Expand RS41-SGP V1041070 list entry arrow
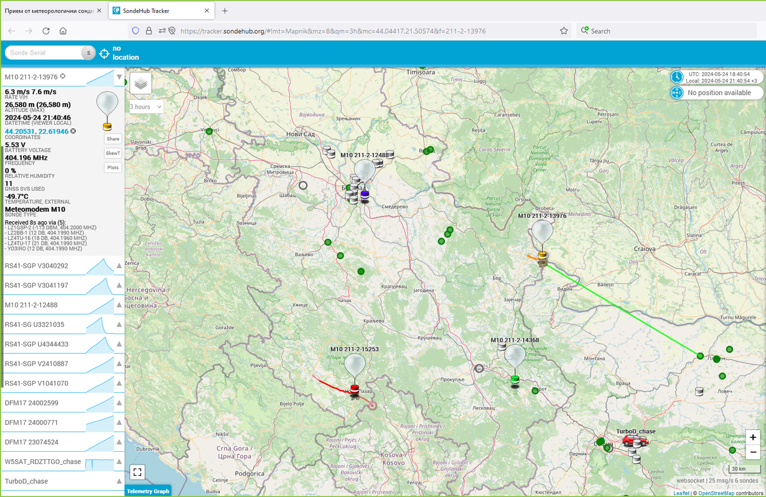766x497 pixels. 119,383
